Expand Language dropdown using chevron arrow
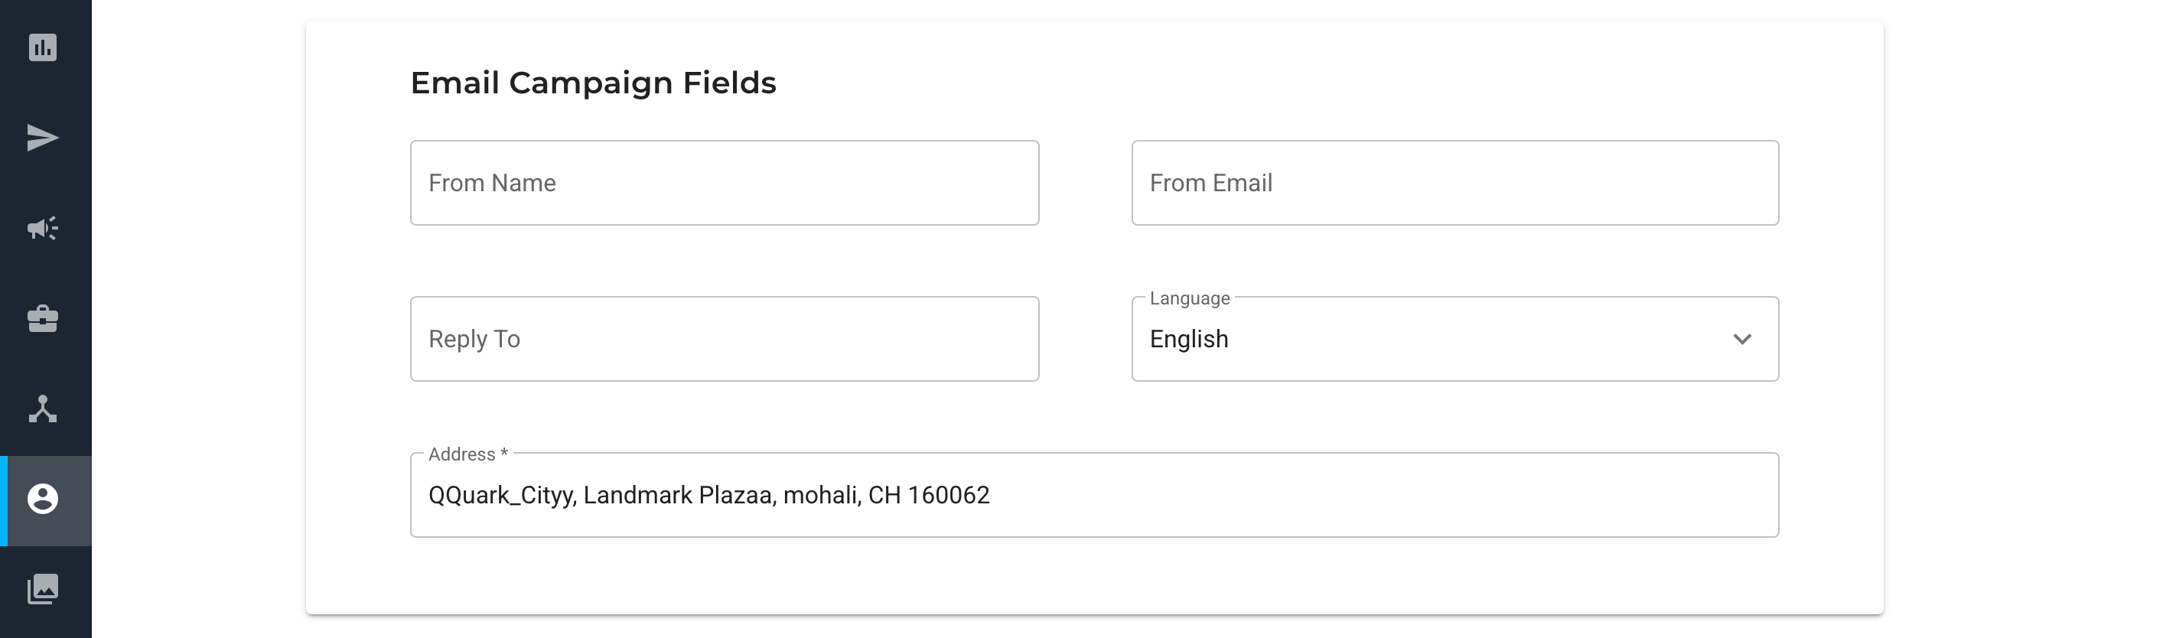Viewport: 2179px width, 638px height. 1741,340
